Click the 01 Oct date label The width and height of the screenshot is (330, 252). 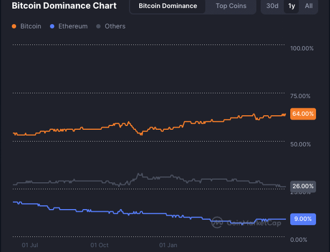tap(99, 245)
